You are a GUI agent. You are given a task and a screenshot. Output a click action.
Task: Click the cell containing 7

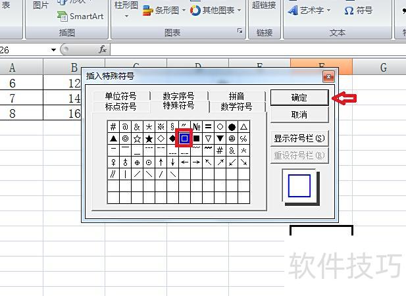click(x=21, y=98)
